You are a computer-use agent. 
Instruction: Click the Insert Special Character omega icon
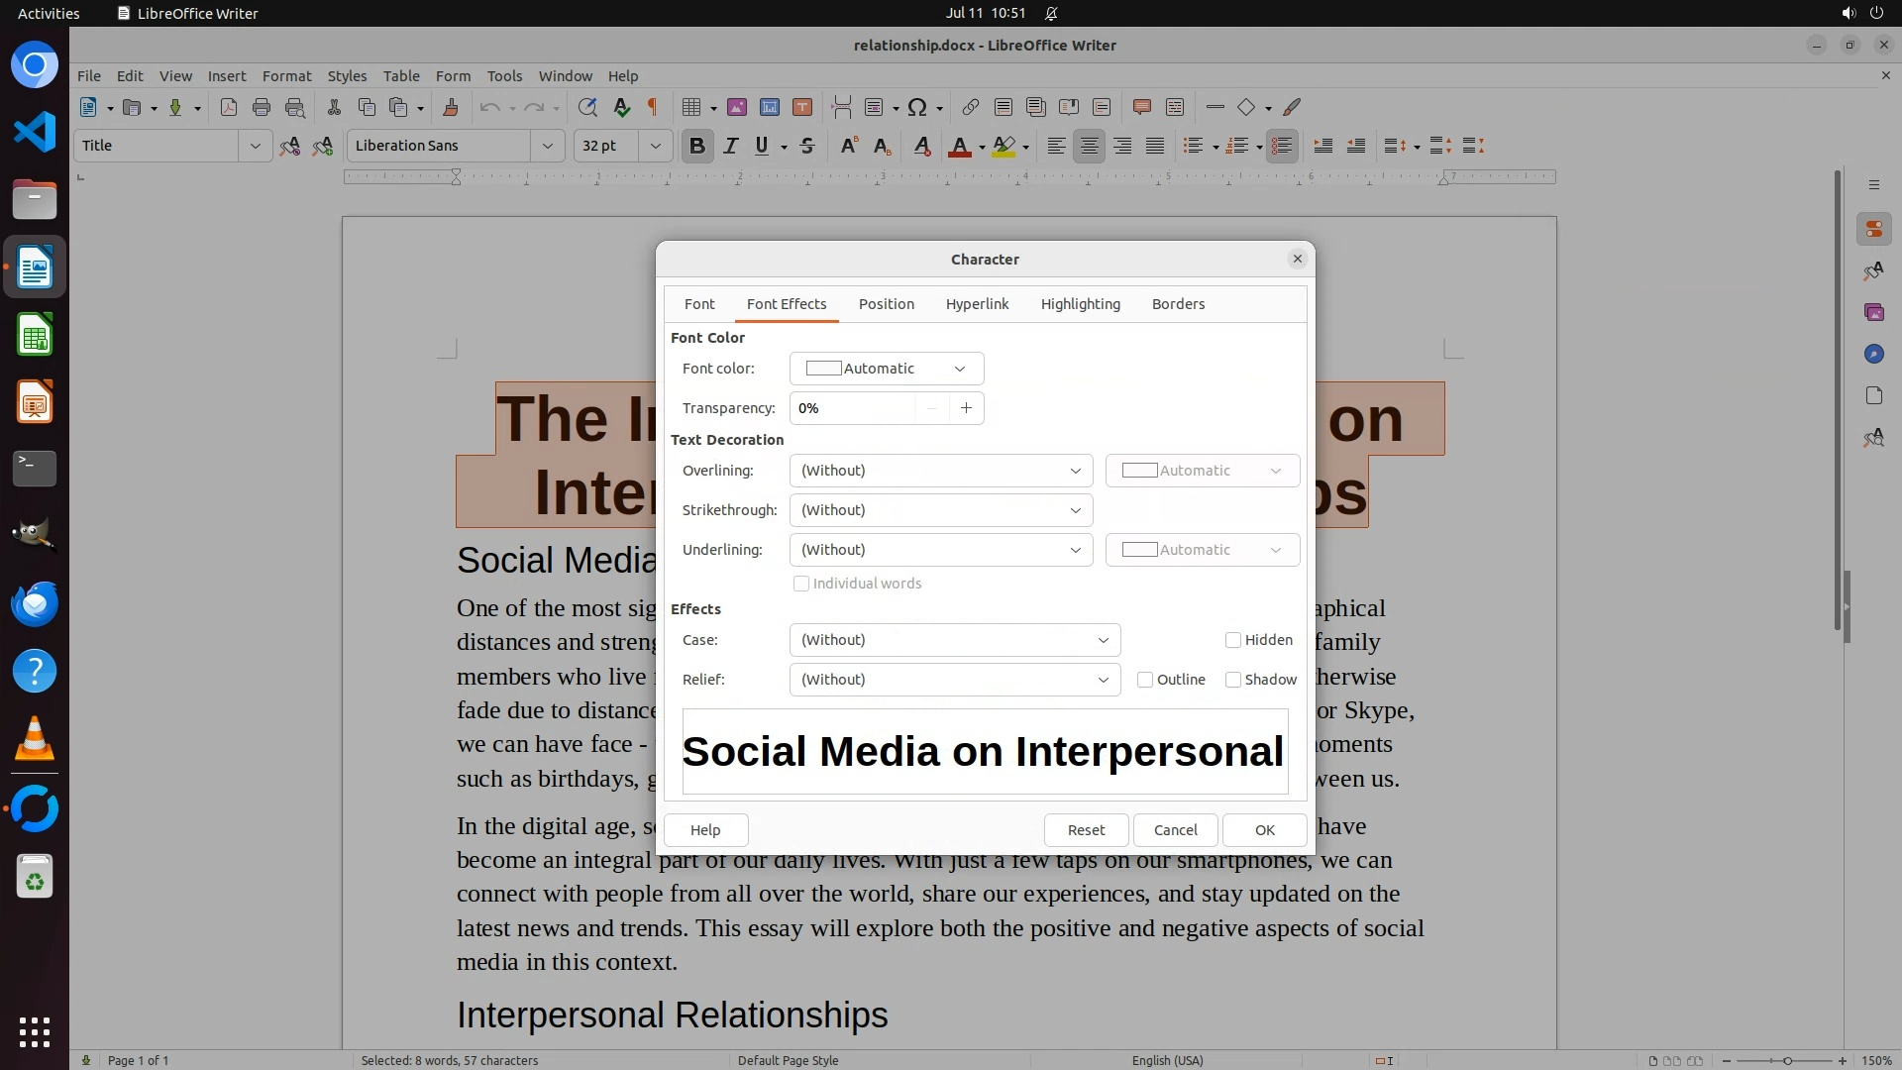pos(917,107)
